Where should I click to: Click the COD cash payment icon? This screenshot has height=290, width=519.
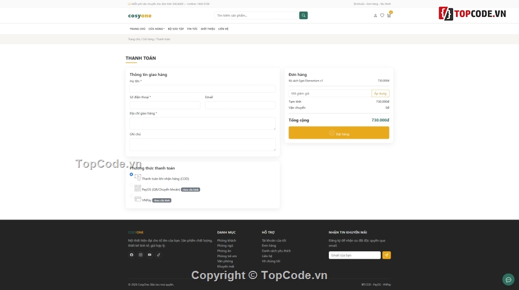(138, 177)
